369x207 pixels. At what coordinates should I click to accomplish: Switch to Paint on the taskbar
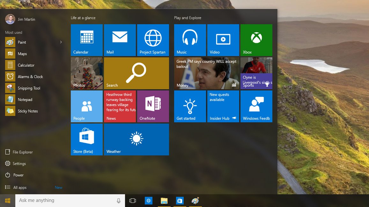click(195, 201)
